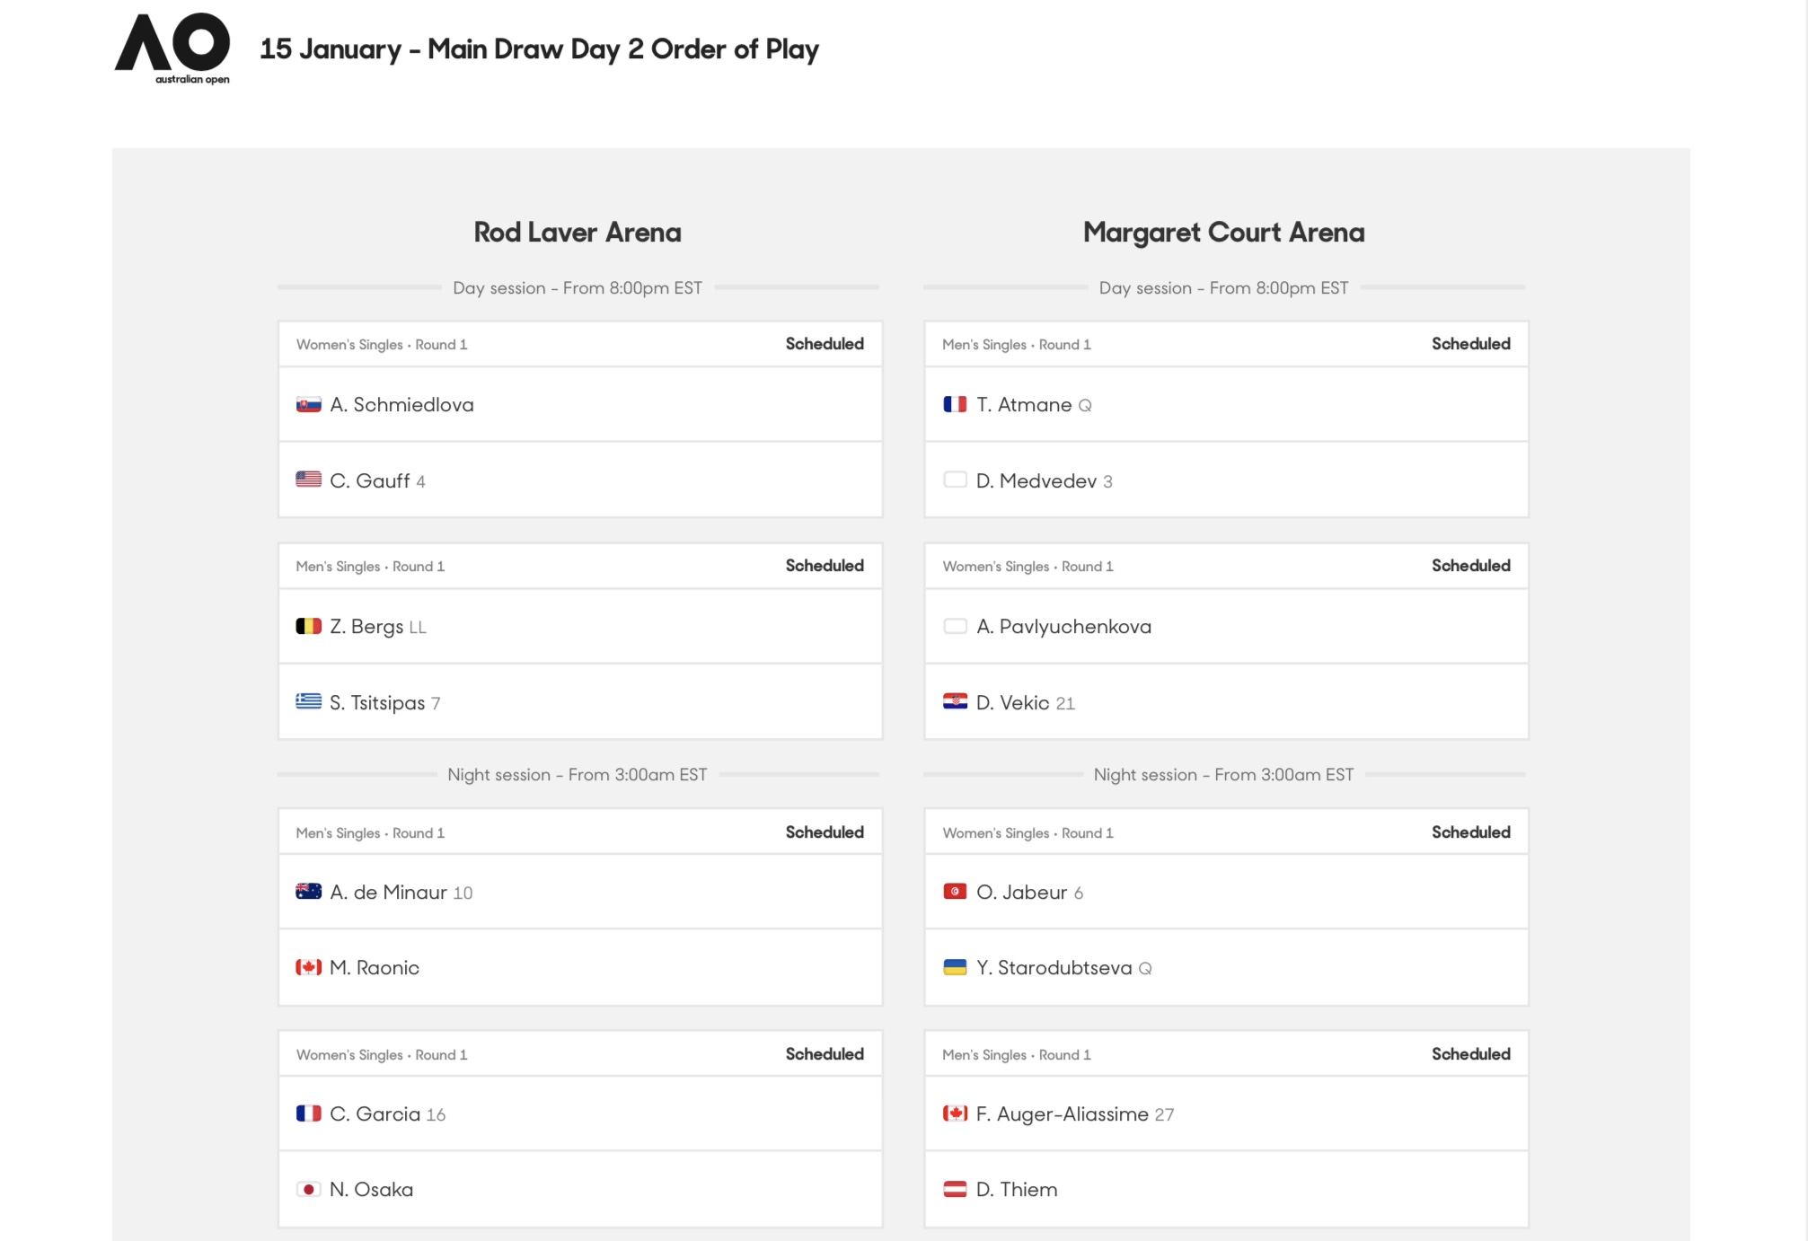Open D. Vekic player profile
1808x1241 pixels.
1013,702
